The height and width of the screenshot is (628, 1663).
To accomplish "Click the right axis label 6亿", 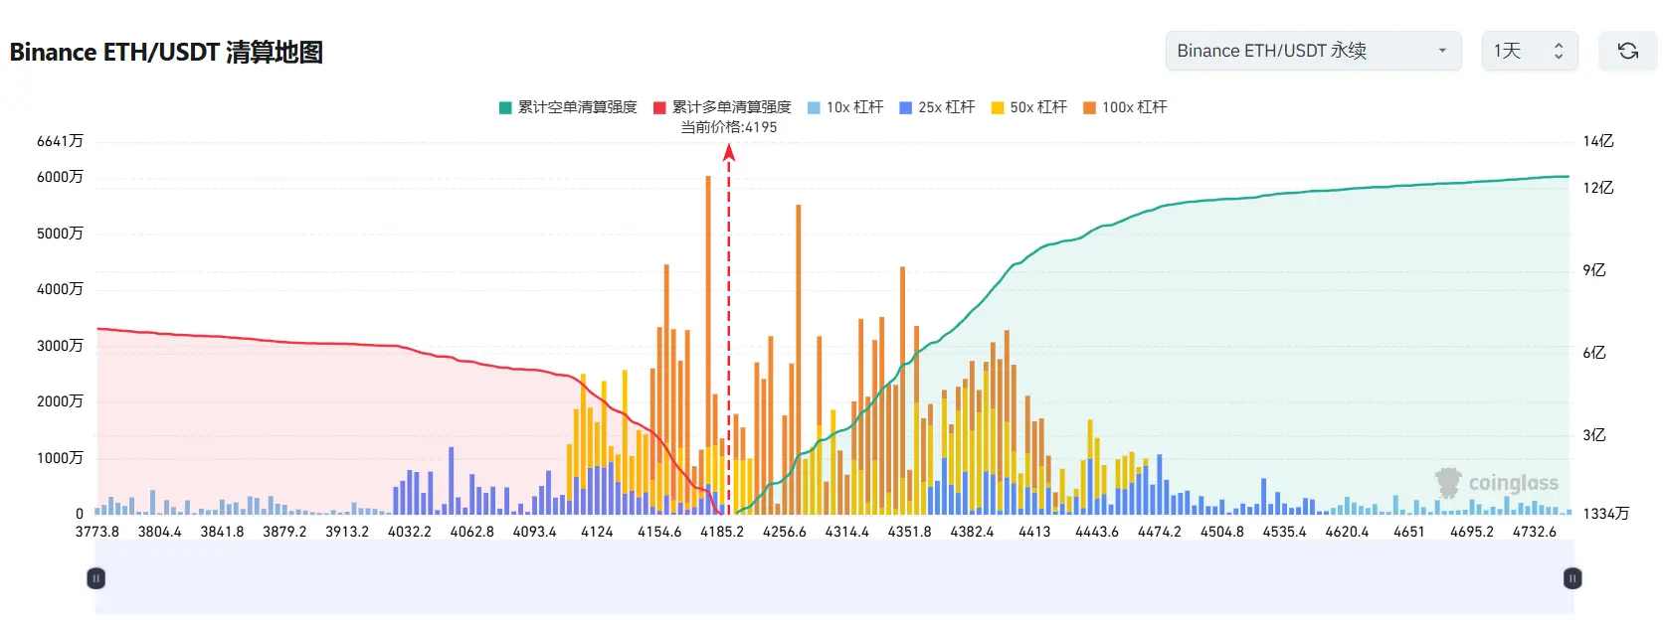I will pyautogui.click(x=1594, y=353).
